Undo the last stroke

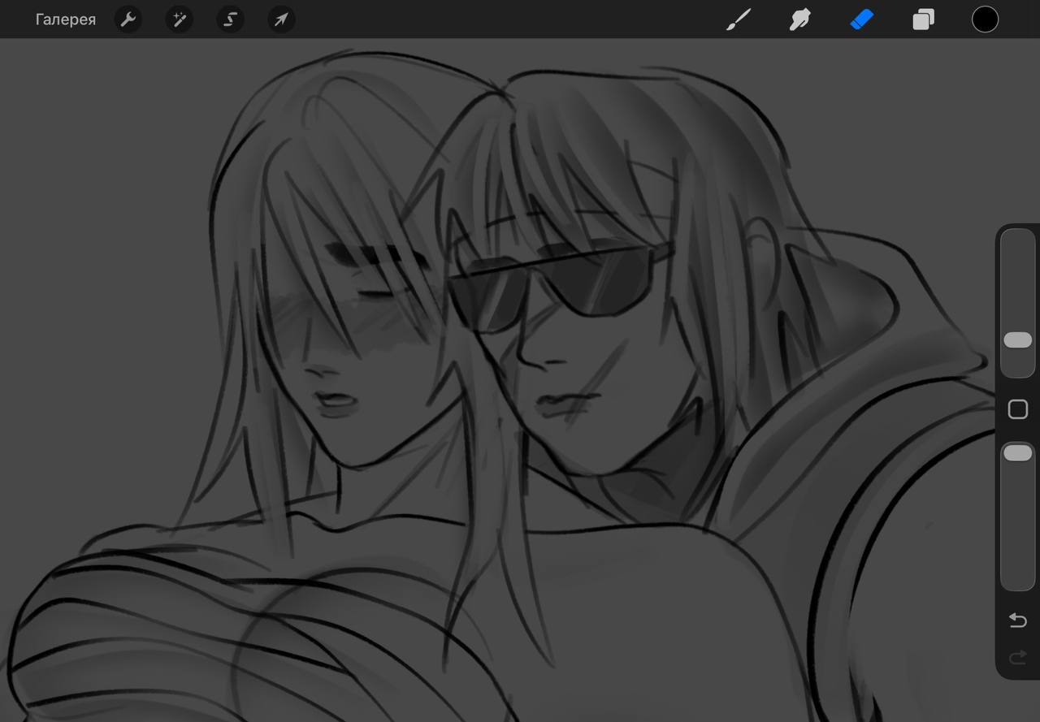click(x=1017, y=620)
